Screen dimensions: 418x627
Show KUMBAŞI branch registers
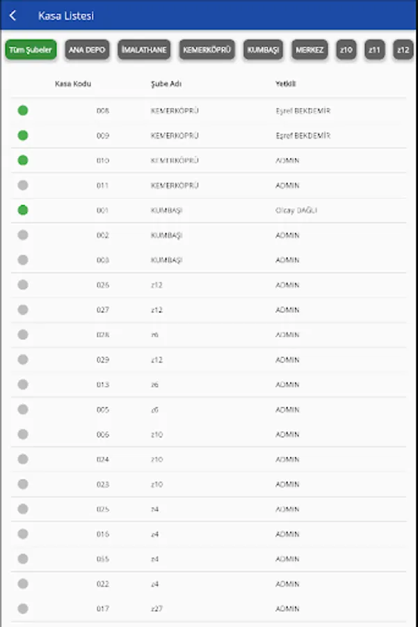[263, 50]
